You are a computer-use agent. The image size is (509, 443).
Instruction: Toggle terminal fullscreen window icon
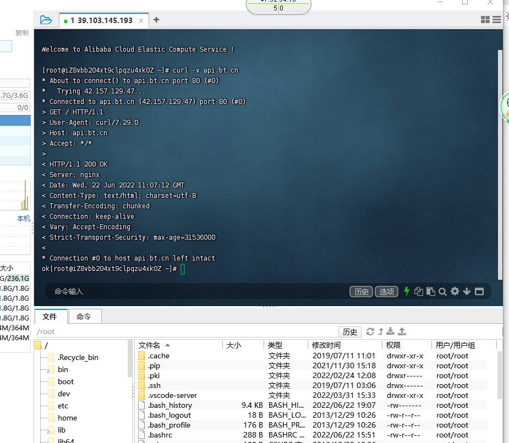click(479, 291)
